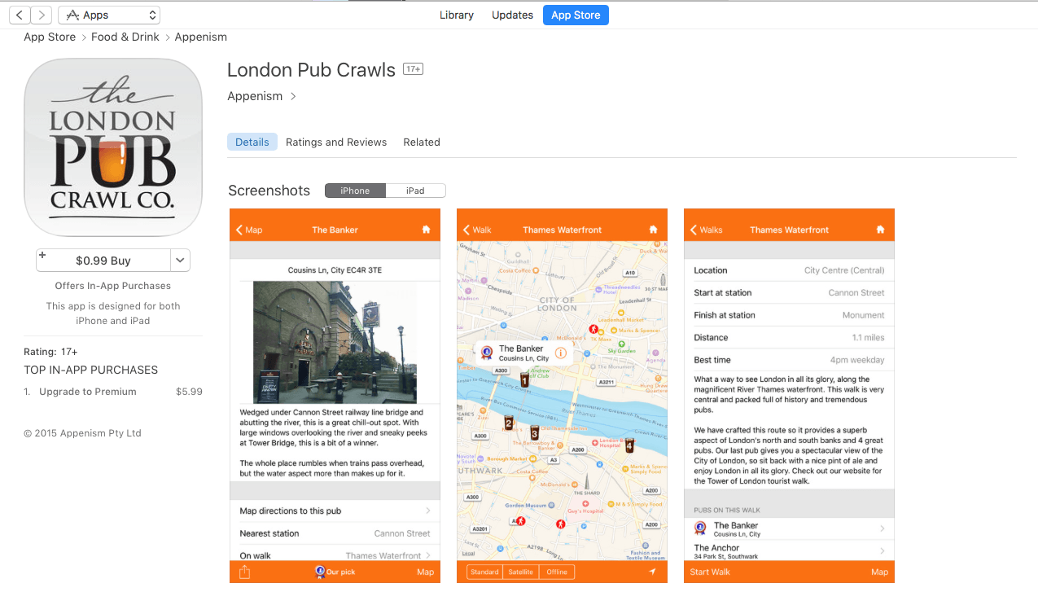Click the Finish at station Monument row

coord(789,315)
